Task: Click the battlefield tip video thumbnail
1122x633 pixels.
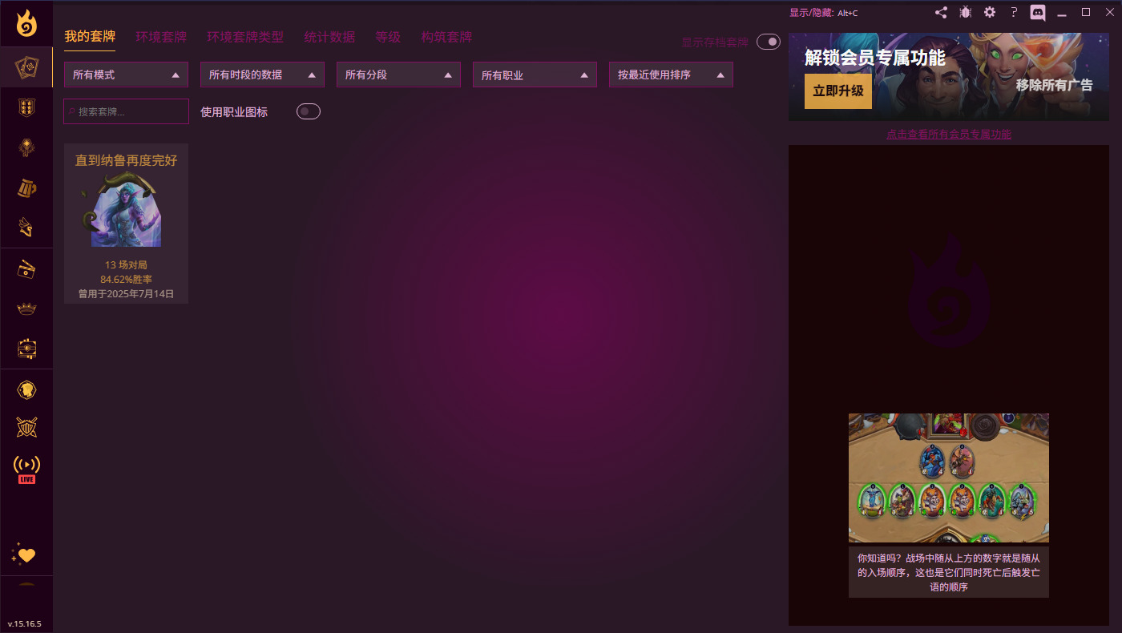Action: (x=949, y=478)
